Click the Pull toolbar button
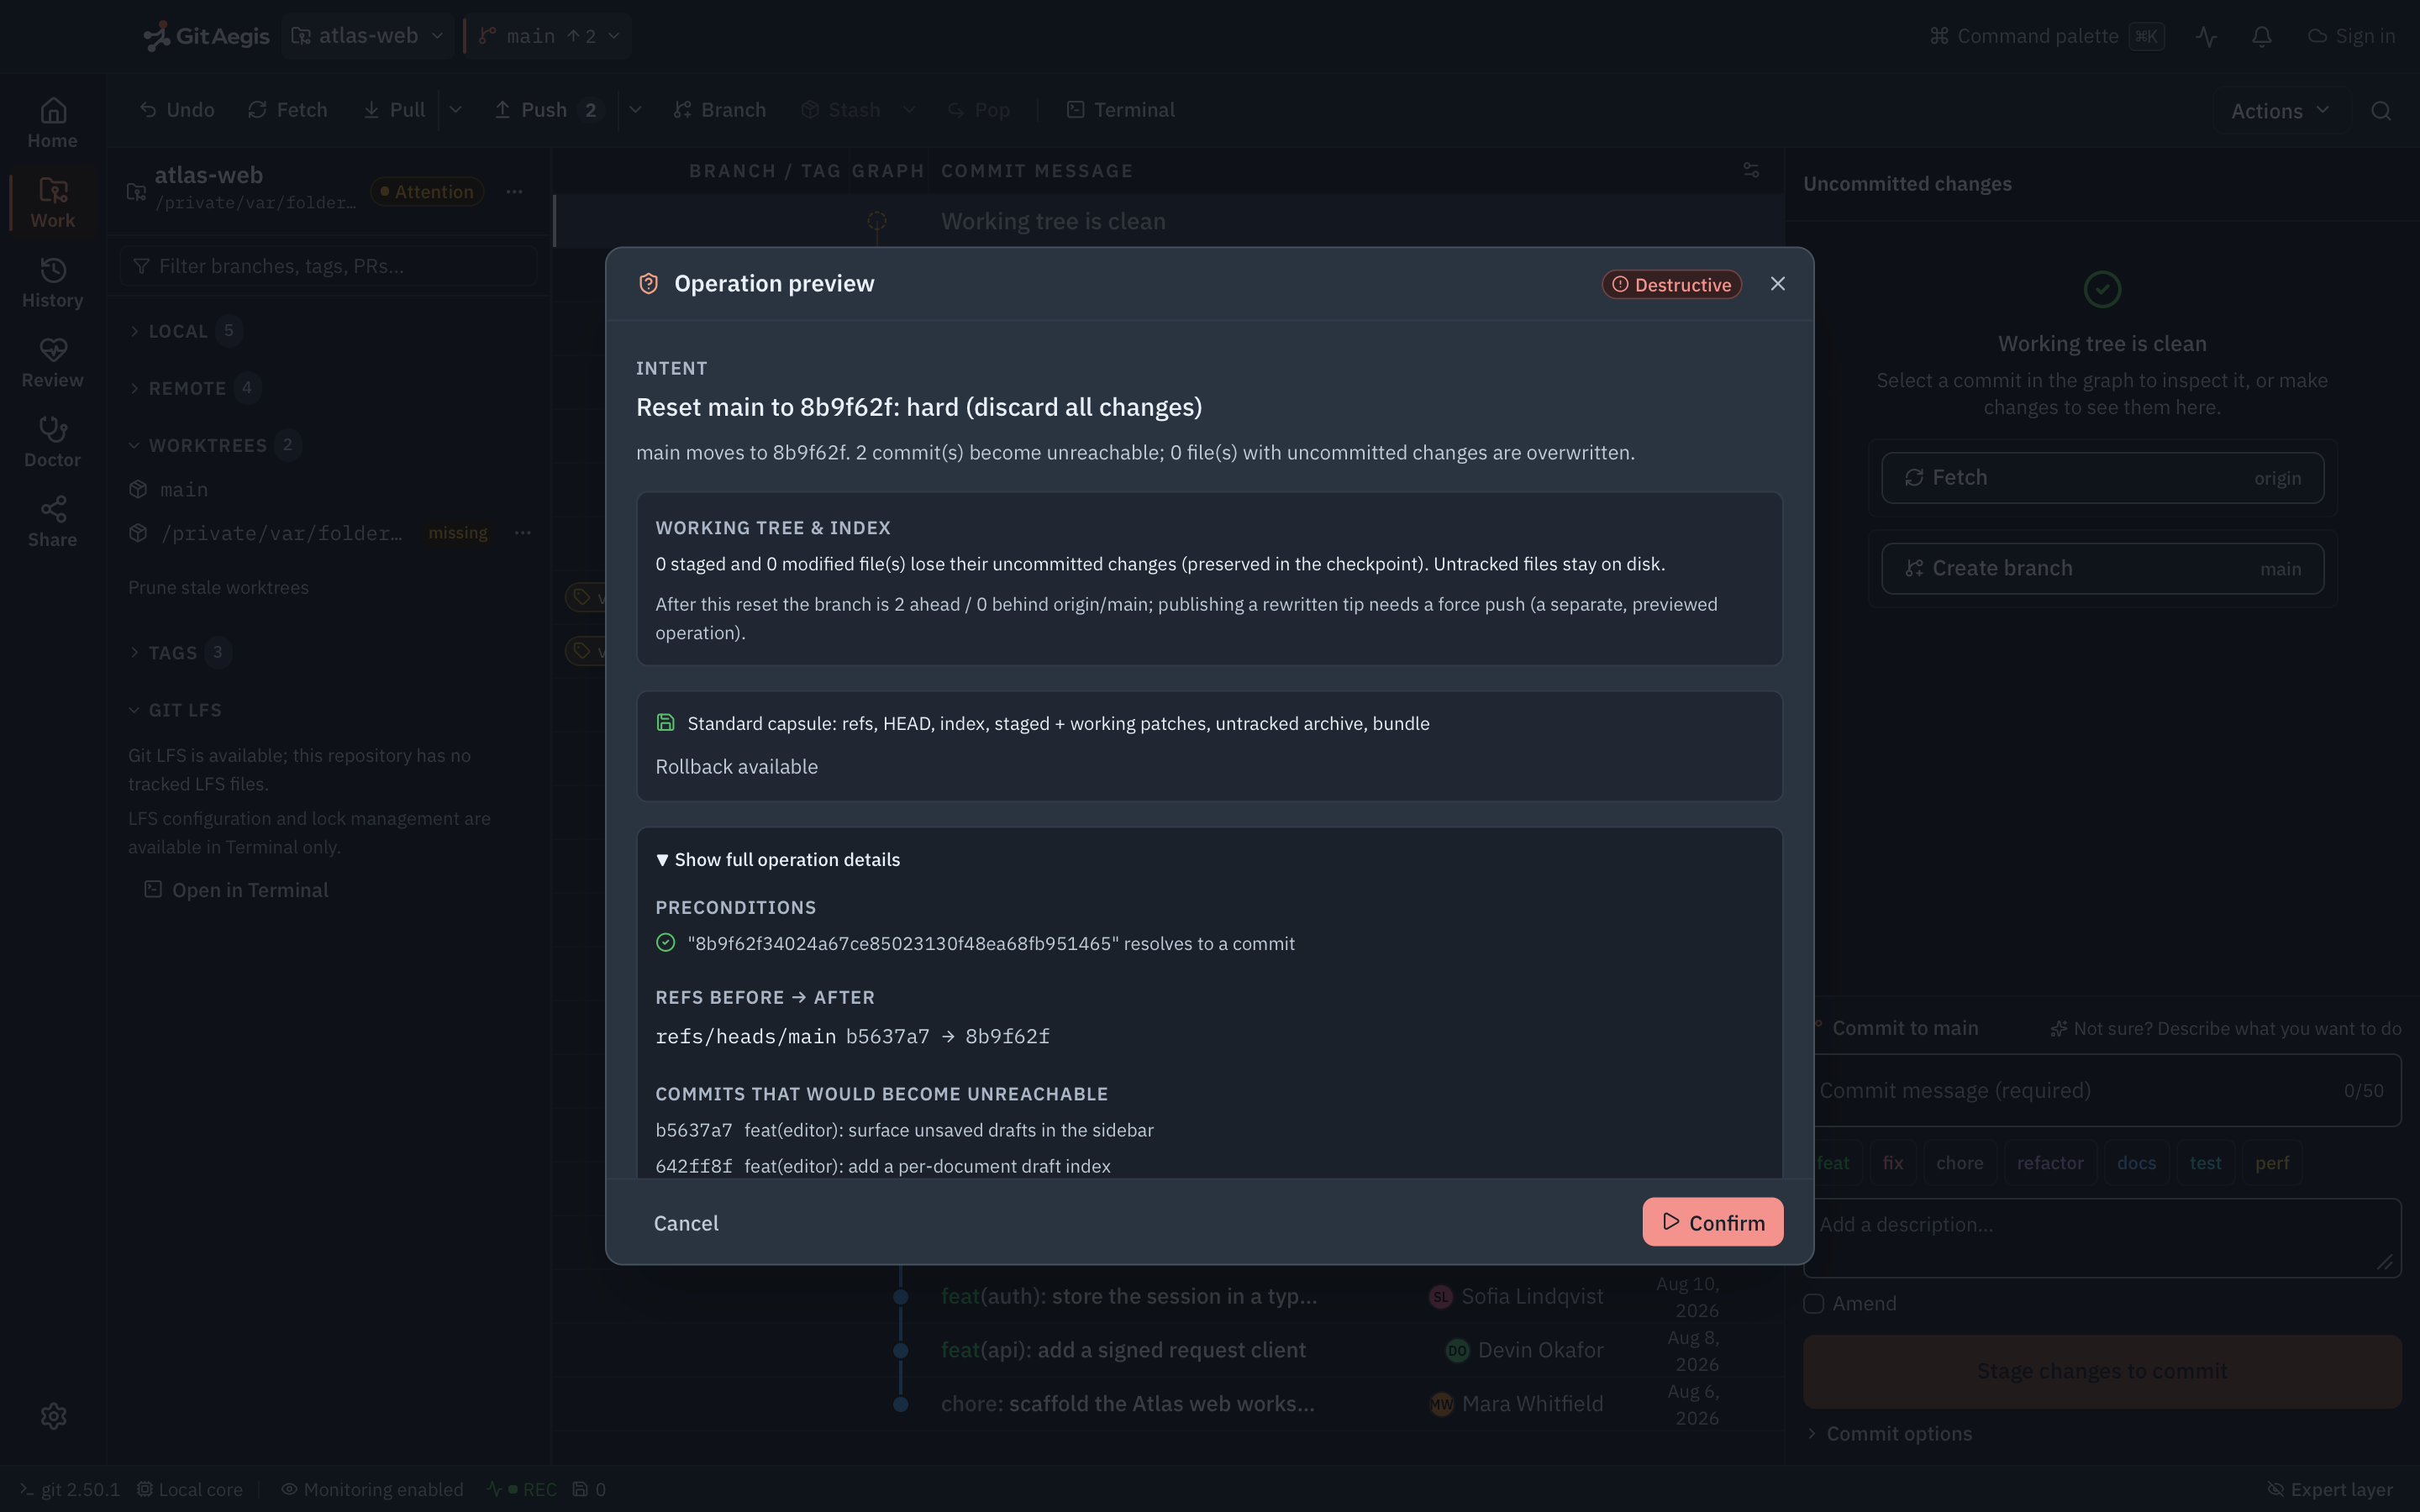This screenshot has height=1512, width=2420. [x=395, y=110]
